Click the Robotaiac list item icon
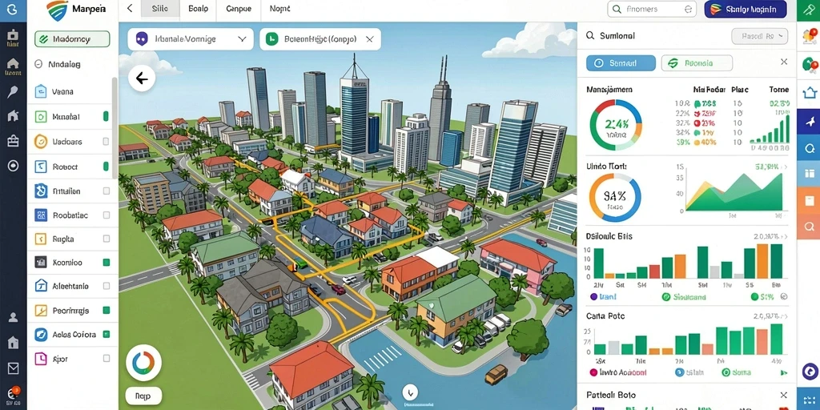820x410 pixels. click(41, 215)
